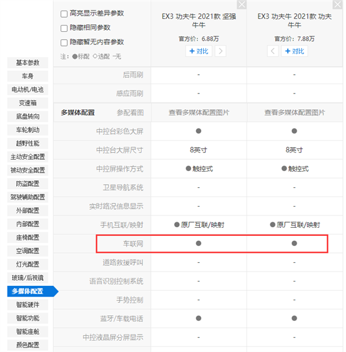Open 电动机/电池 section

[x=27, y=90]
